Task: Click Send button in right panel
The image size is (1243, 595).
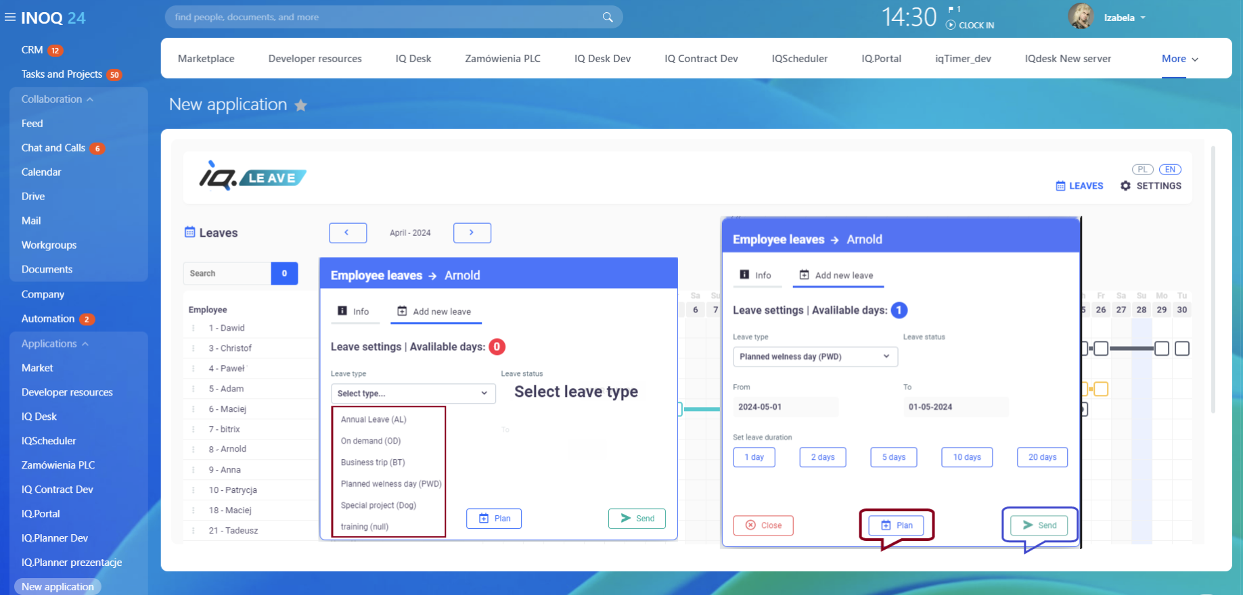Action: pyautogui.click(x=1039, y=525)
